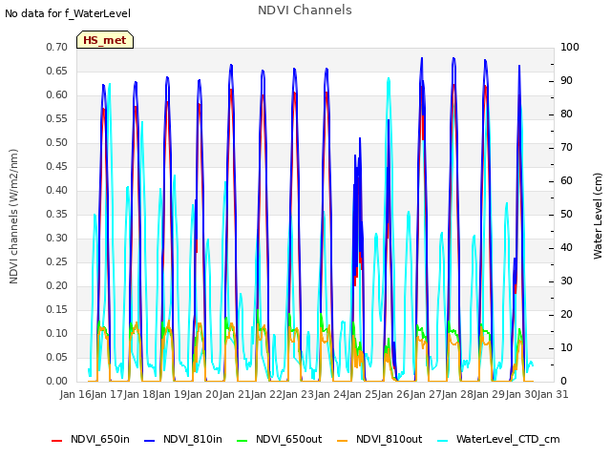The width and height of the screenshot is (611, 458).
Task: Click the Jan 25 x-axis tick label
Action: click(362, 394)
